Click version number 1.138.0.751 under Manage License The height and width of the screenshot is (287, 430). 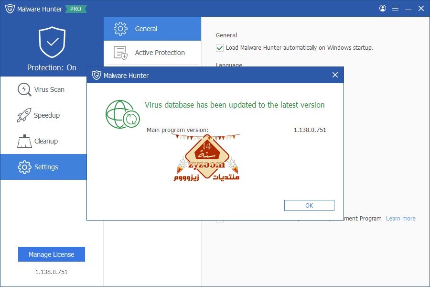tap(51, 272)
